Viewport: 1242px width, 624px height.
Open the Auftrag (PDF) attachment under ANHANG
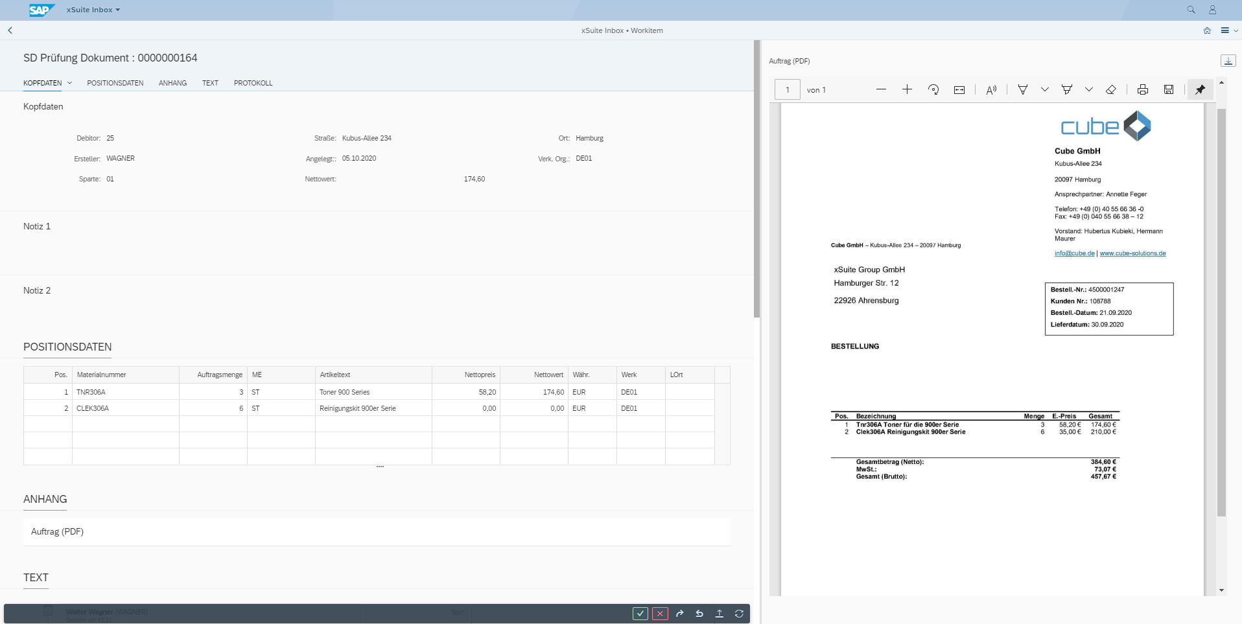pos(57,531)
